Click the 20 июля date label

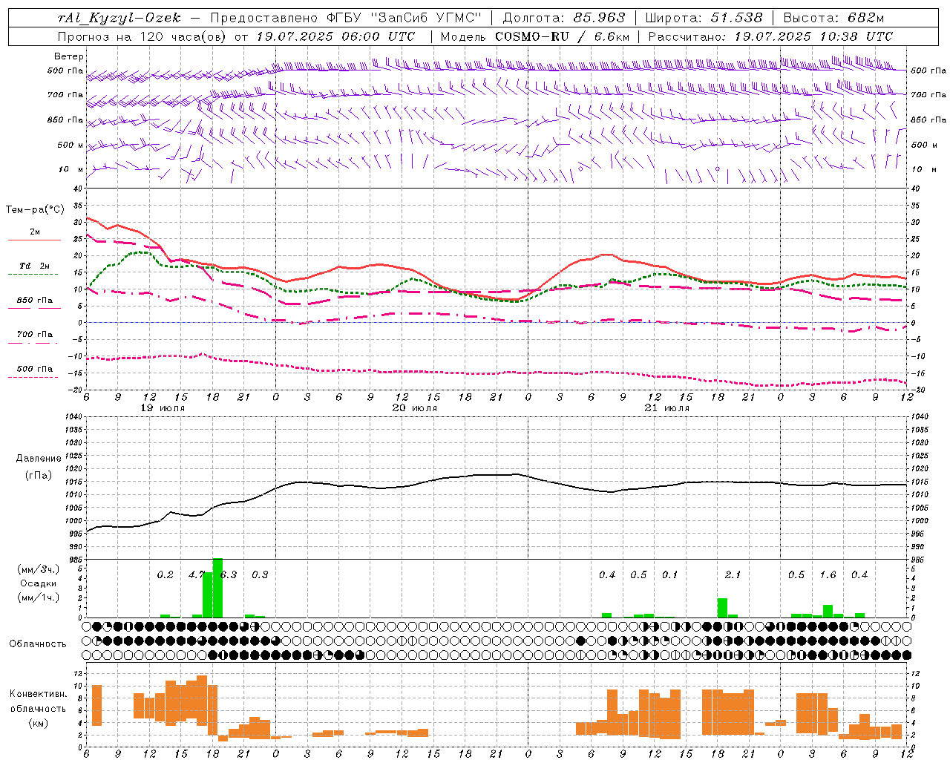coord(415,408)
